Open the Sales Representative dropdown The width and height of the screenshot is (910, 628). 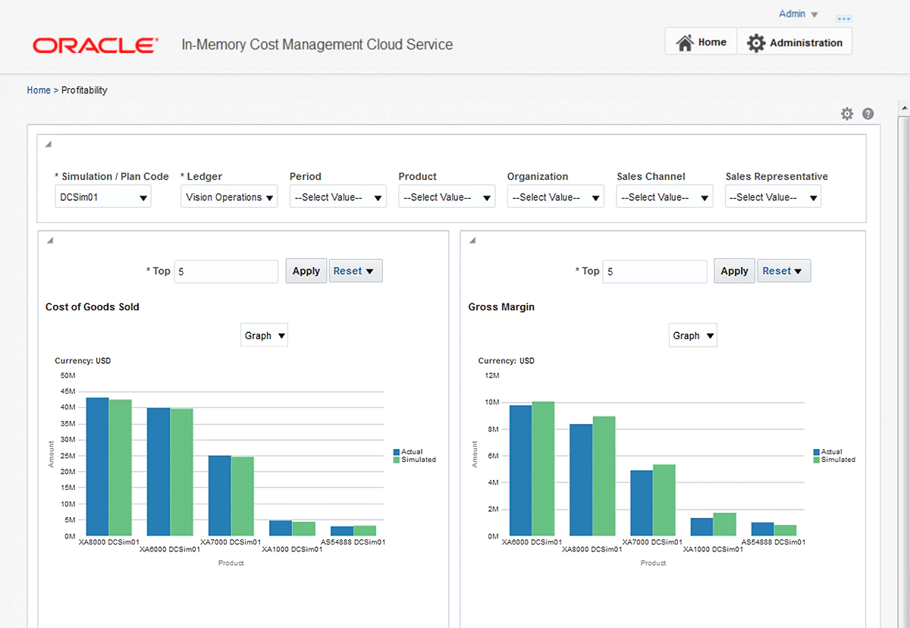(x=773, y=197)
